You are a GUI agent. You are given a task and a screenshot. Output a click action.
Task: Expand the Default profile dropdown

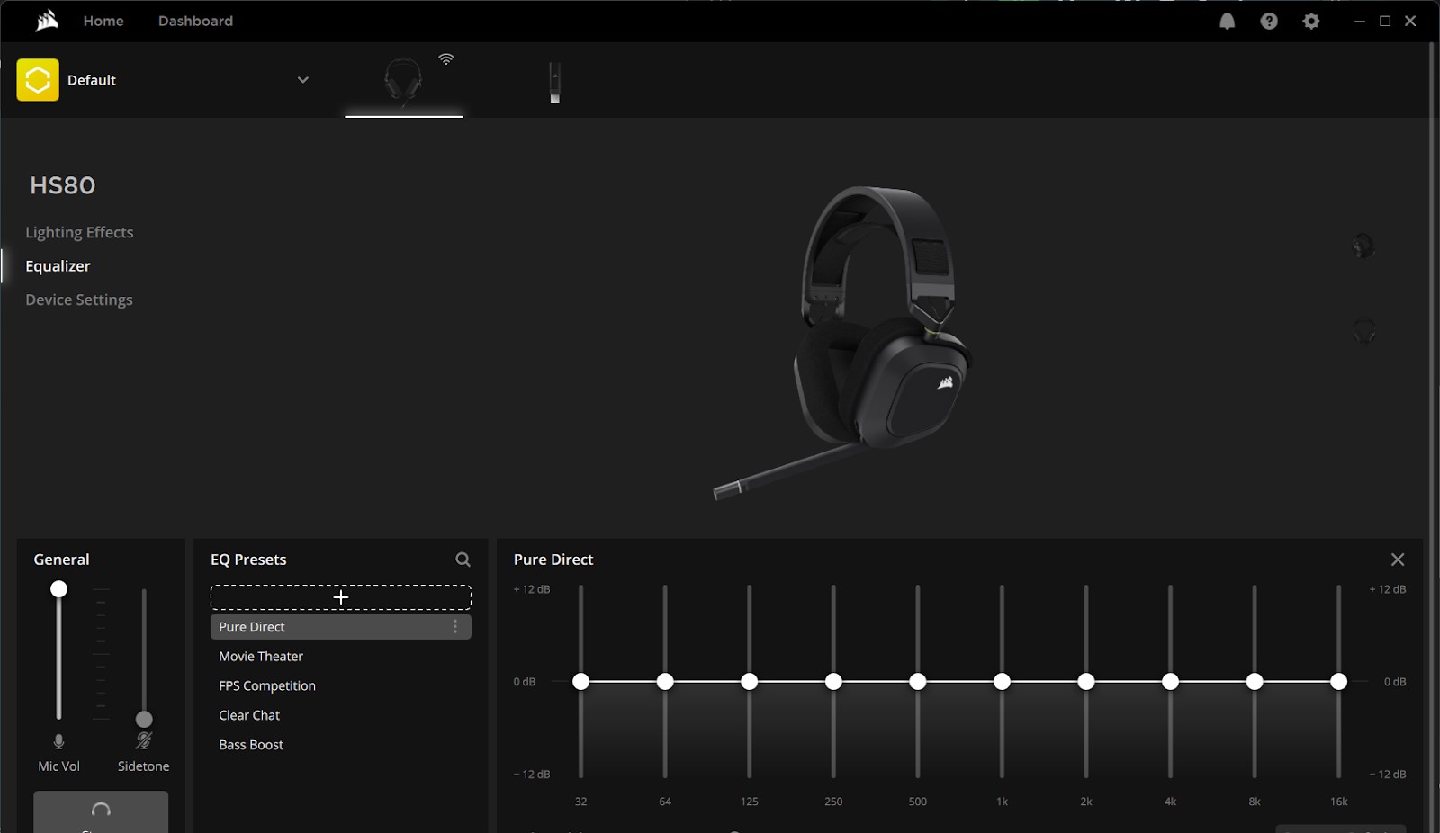[x=303, y=80]
